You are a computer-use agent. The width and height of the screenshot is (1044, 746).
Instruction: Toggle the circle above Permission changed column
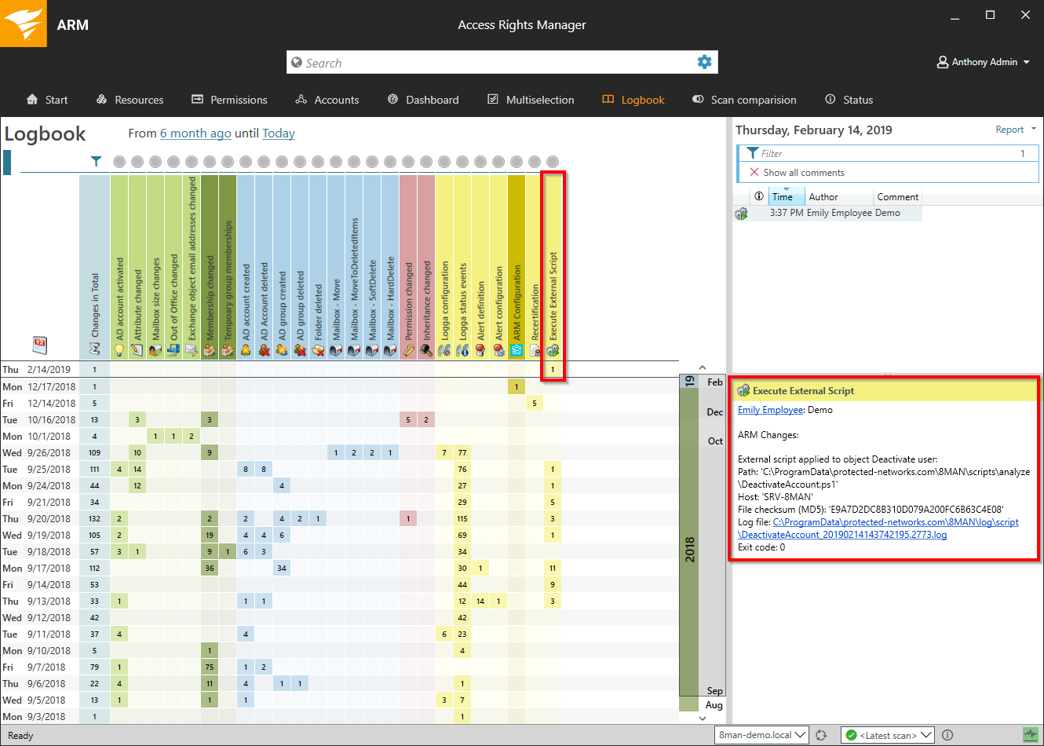408,162
